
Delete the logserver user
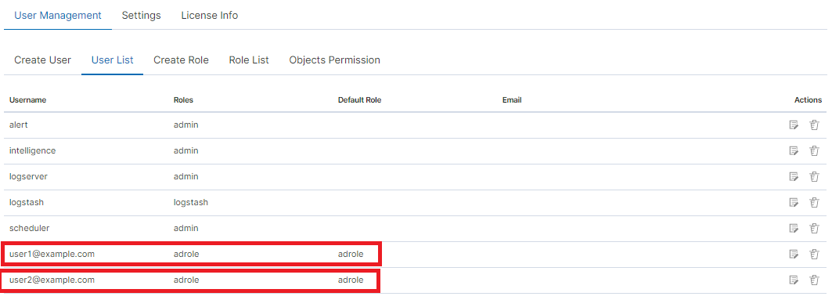pos(814,176)
